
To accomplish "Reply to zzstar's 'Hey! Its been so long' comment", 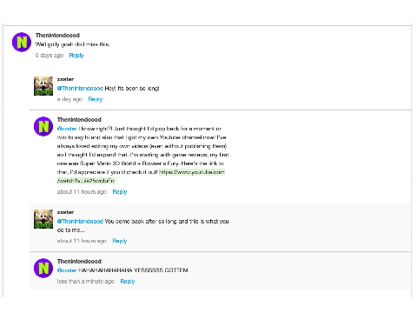I will 96,99.
